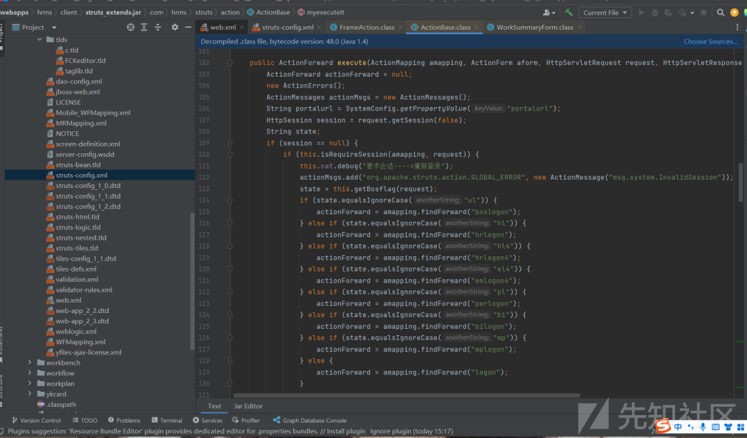Click Expand All in Project panel

pos(144,28)
